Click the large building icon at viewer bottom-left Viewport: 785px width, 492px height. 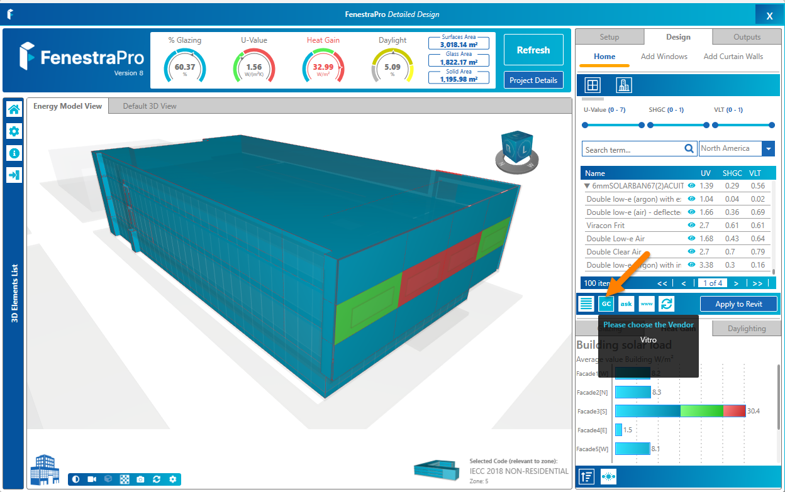(45, 469)
